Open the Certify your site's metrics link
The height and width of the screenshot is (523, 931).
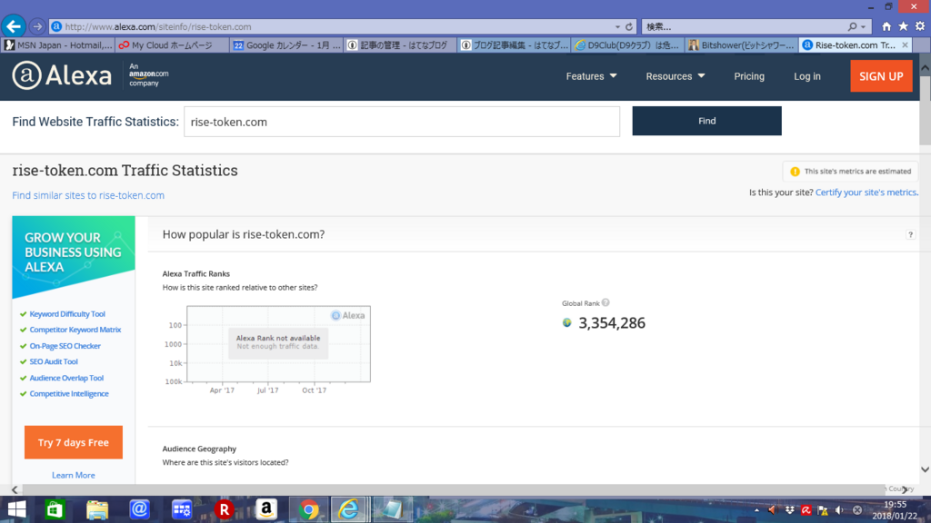click(x=866, y=192)
